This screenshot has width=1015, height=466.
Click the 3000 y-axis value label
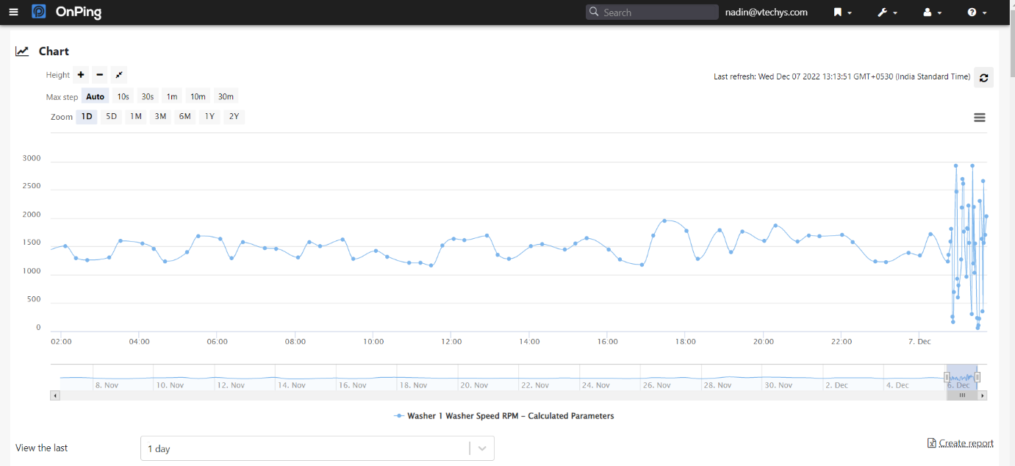[32, 158]
